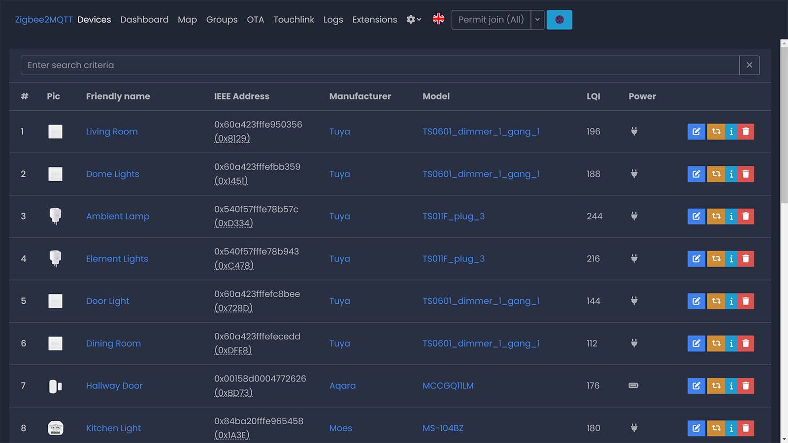Click the rename icon for Hallway Door

(696, 385)
